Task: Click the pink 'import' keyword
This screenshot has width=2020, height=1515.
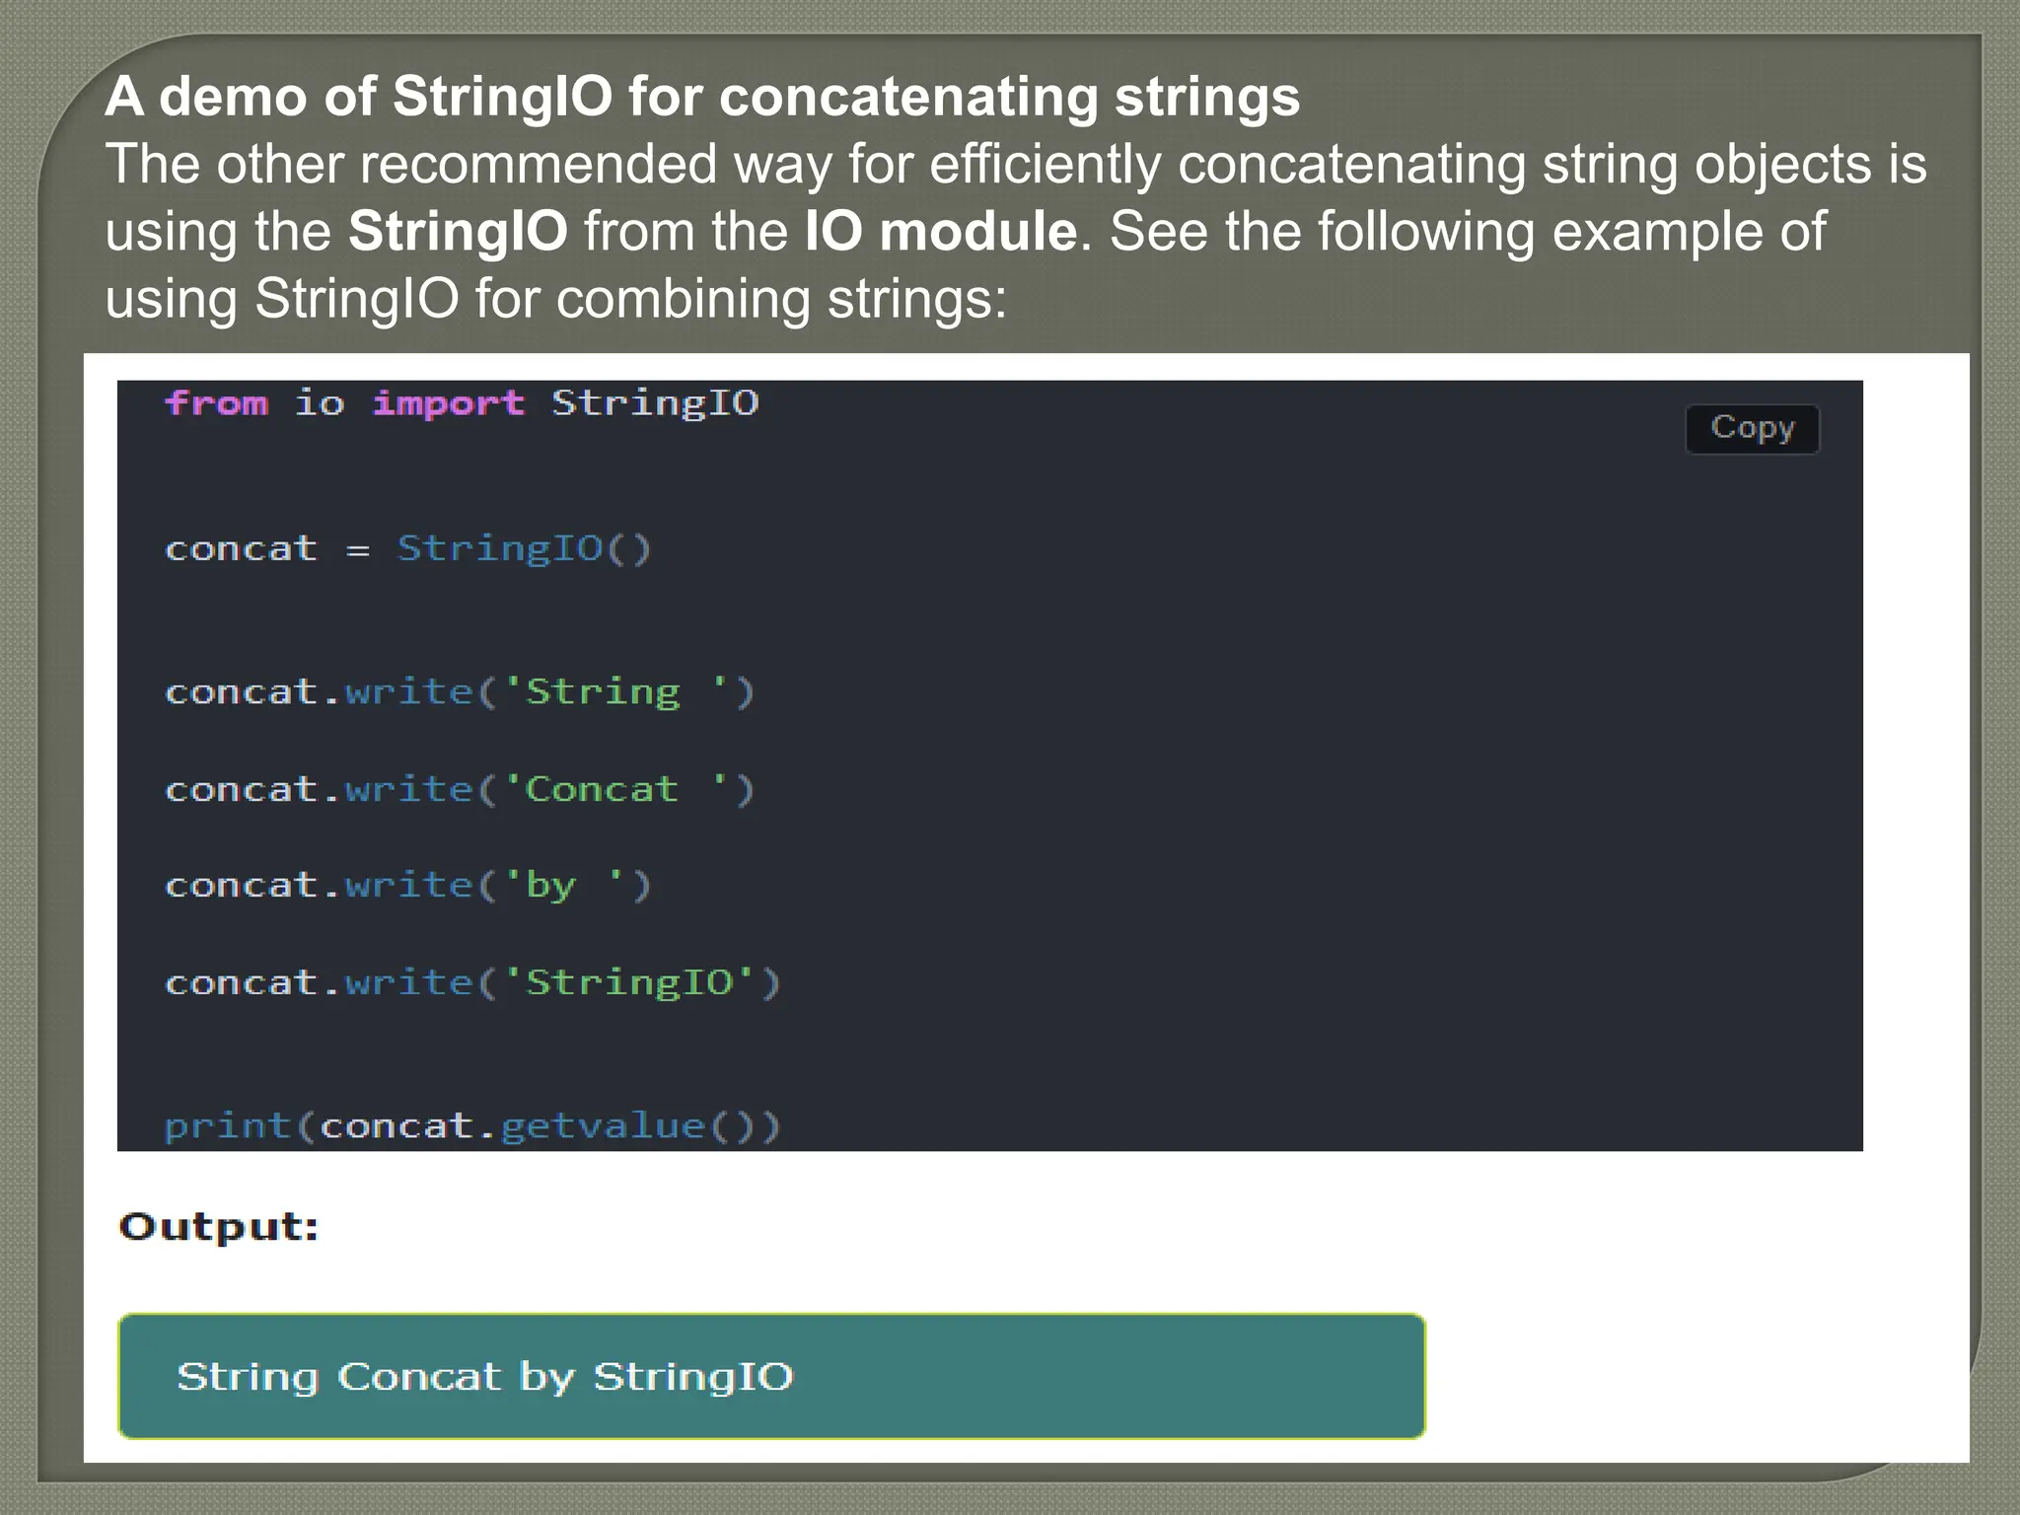Action: coord(448,403)
